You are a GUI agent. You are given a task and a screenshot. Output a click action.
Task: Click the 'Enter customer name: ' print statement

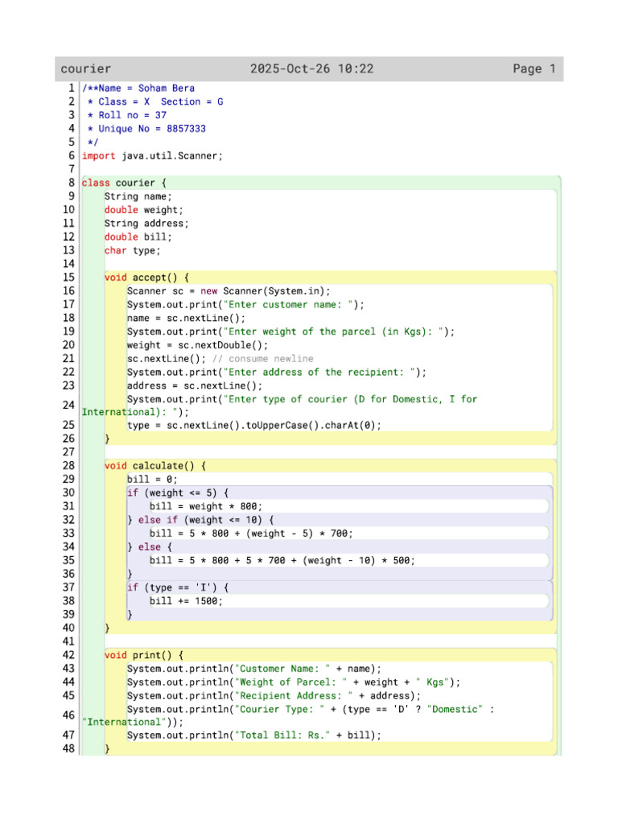[x=245, y=305]
